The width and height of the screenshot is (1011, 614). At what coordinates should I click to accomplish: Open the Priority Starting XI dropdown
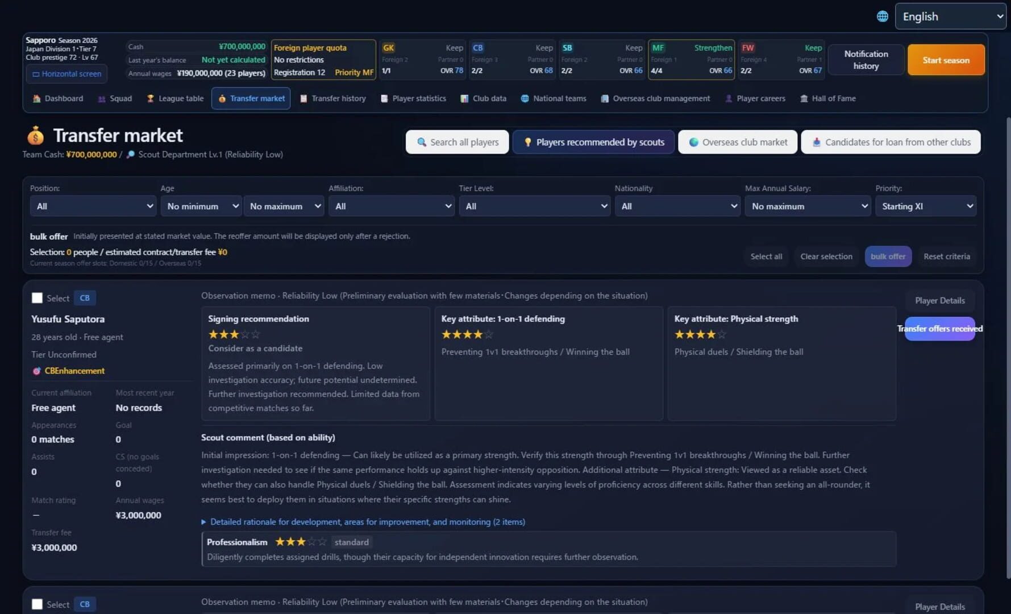(926, 206)
